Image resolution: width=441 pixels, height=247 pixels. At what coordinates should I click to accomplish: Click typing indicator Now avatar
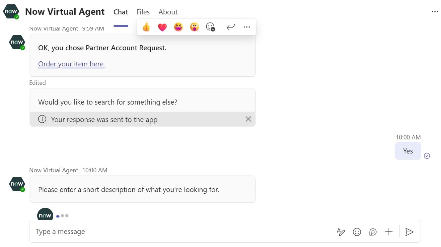pos(45,214)
